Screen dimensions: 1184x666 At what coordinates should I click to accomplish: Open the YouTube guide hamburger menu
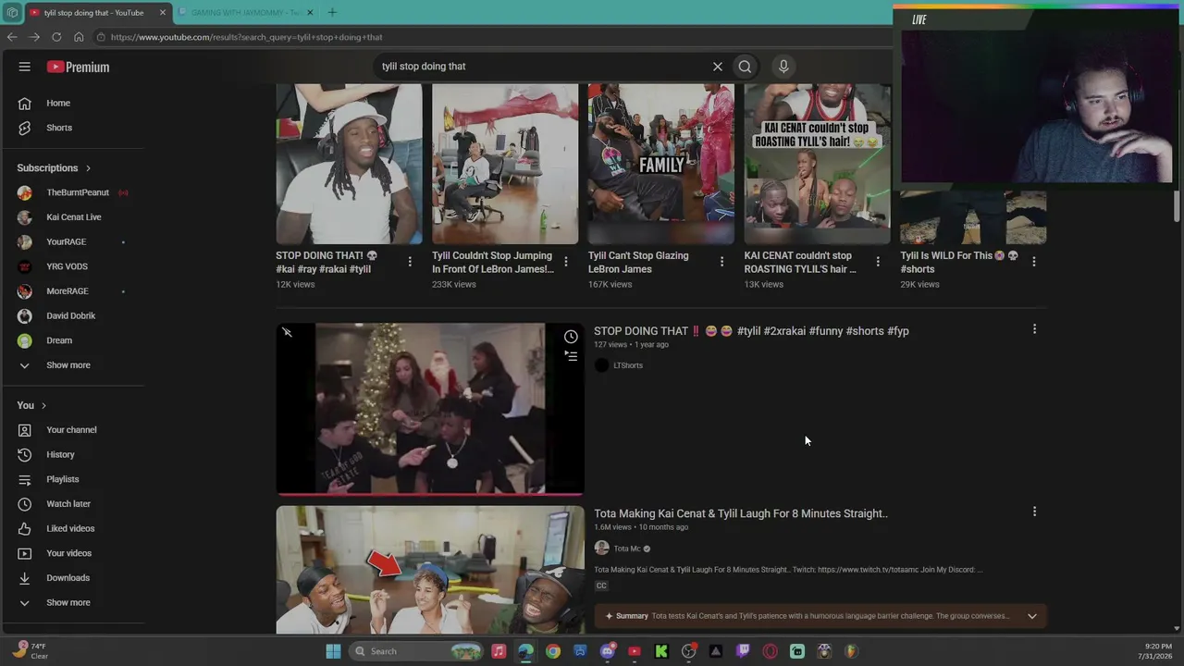[x=25, y=67]
